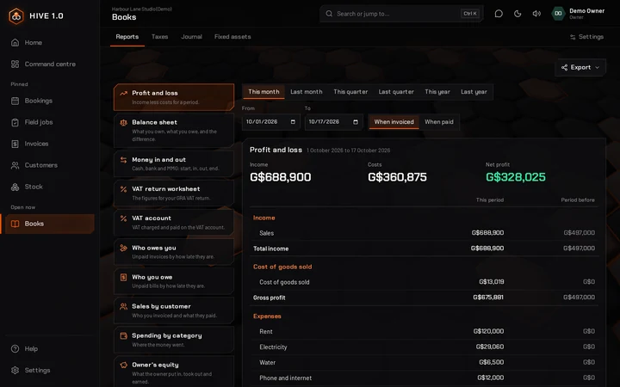Image resolution: width=620 pixels, height=387 pixels.
Task: Click the Phone and internet row
Action: coord(425,378)
